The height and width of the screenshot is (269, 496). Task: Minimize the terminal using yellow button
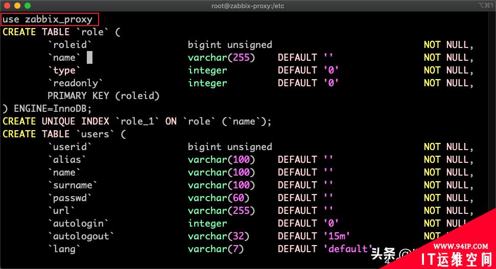click(17, 6)
